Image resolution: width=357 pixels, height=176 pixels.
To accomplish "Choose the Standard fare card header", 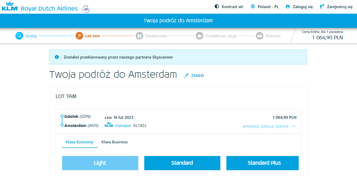I will [x=182, y=163].
